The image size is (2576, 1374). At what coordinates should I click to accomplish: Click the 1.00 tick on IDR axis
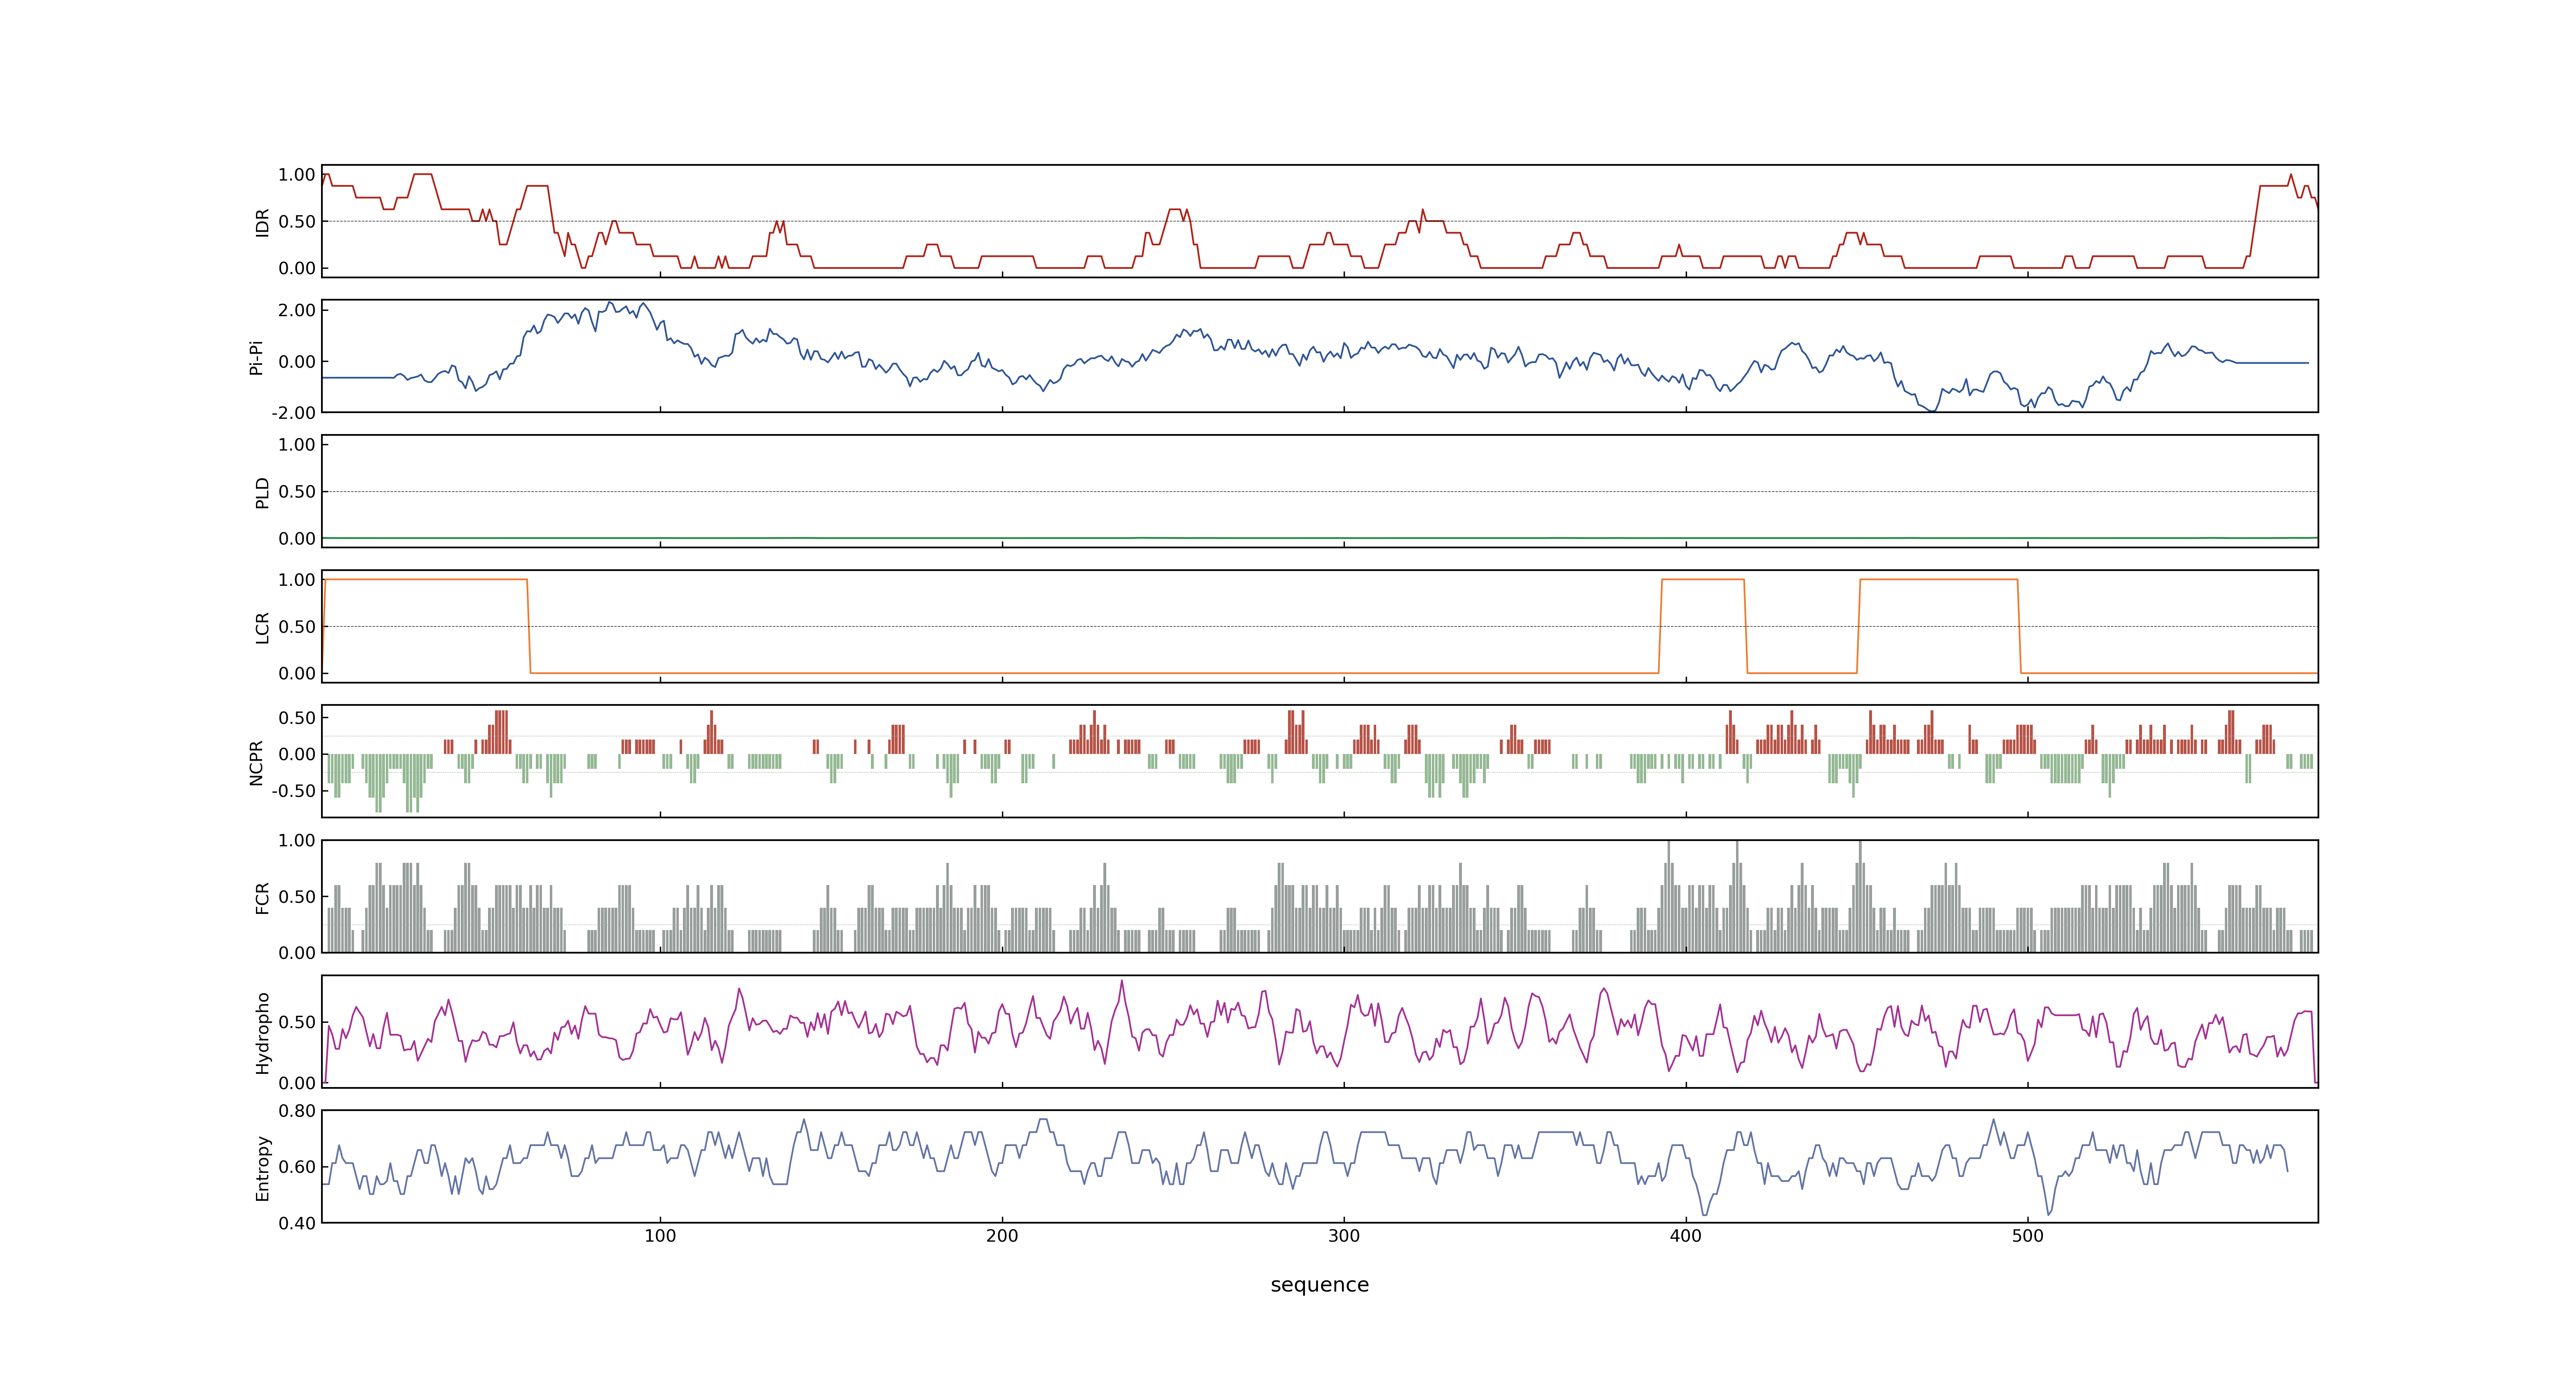pos(297,175)
